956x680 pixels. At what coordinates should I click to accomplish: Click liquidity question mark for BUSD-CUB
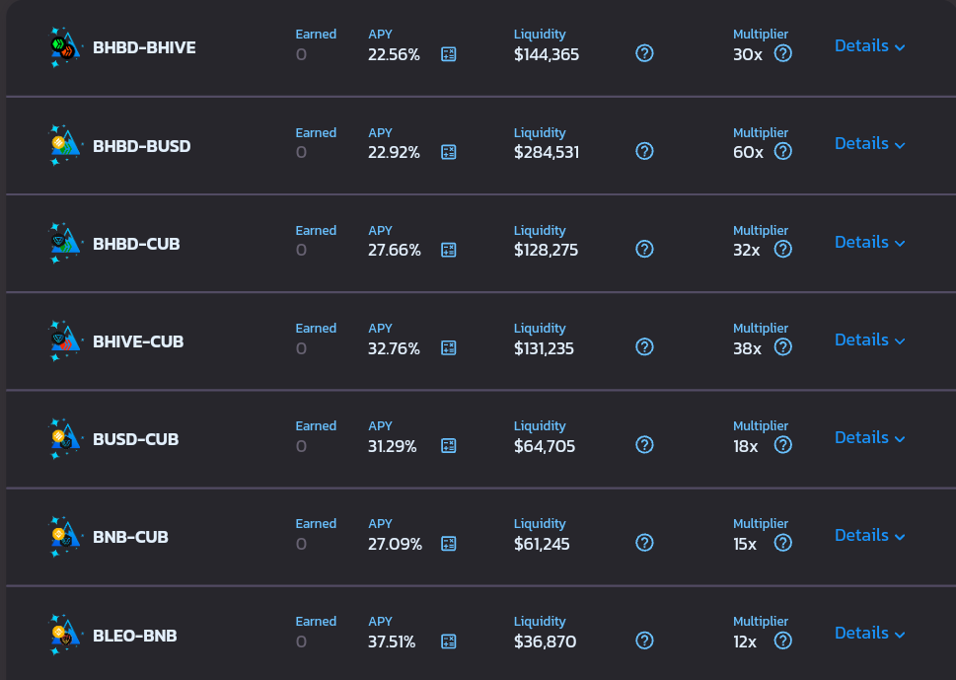pos(644,444)
